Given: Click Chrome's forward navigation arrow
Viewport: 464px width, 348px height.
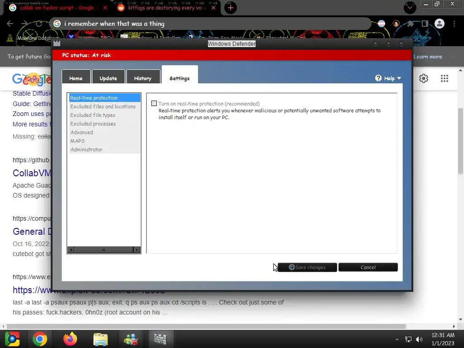Looking at the screenshot, I should (24, 24).
